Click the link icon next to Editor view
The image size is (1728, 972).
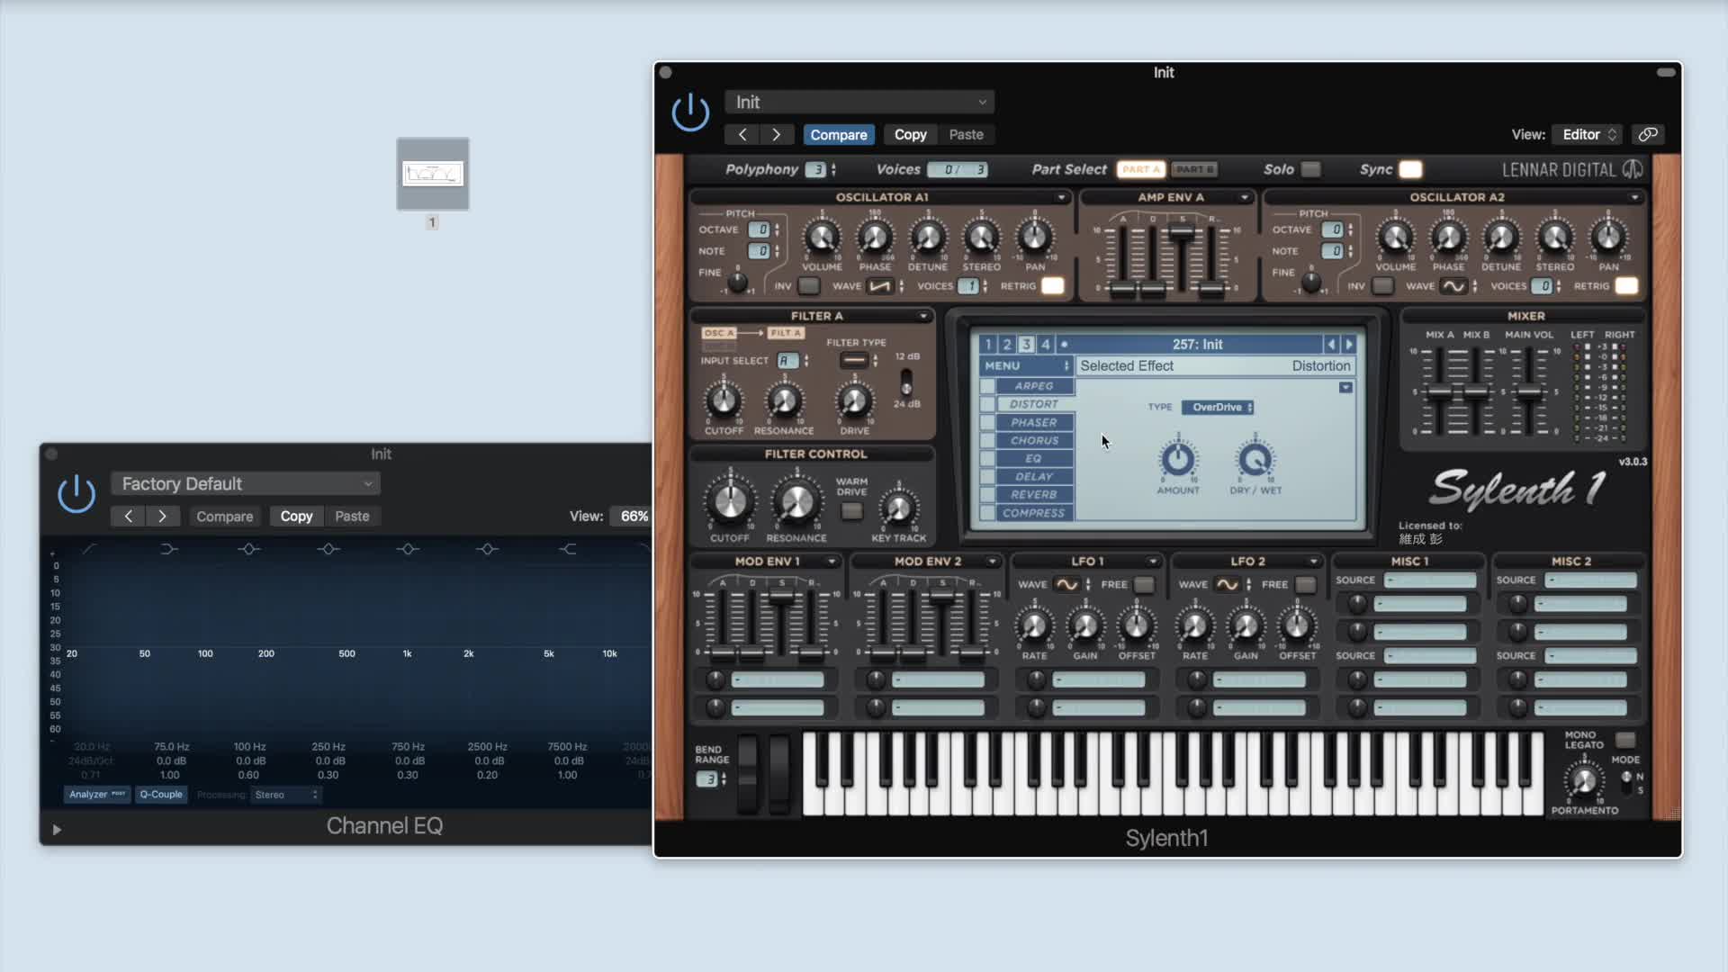pos(1648,134)
